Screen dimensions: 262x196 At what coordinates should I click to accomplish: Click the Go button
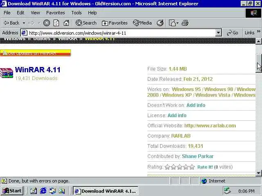click(x=233, y=33)
